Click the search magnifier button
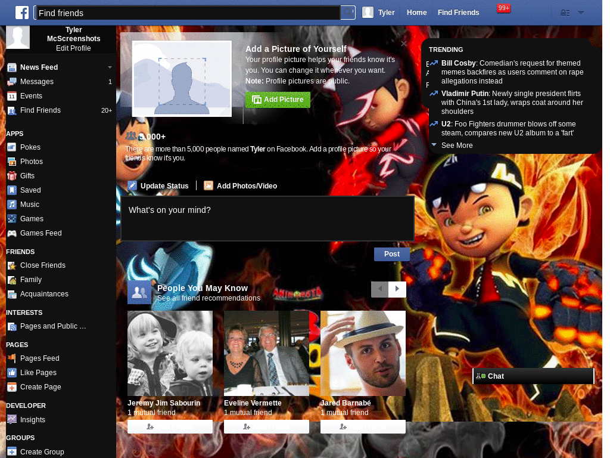610x458 pixels. coord(348,13)
